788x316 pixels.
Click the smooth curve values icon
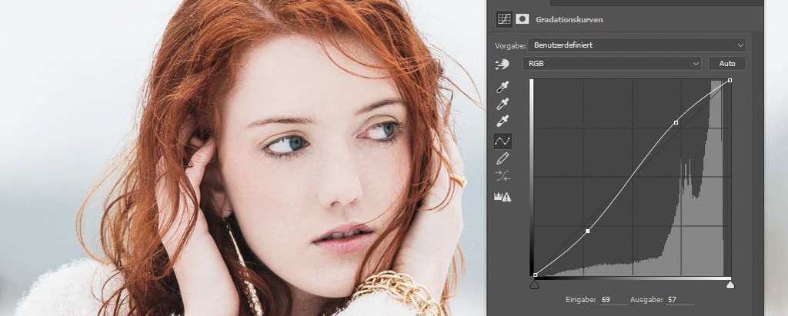[503, 176]
